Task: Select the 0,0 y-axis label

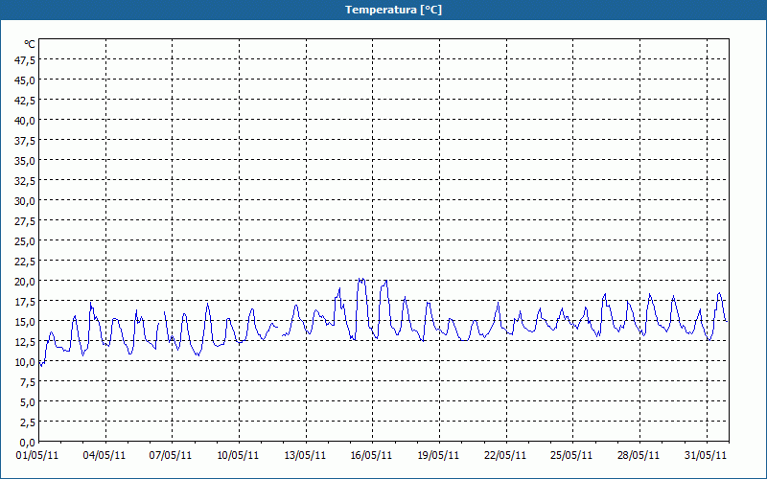Action: (x=28, y=443)
